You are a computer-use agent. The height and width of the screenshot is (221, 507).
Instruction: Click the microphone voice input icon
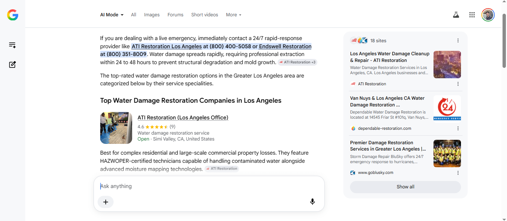click(313, 202)
